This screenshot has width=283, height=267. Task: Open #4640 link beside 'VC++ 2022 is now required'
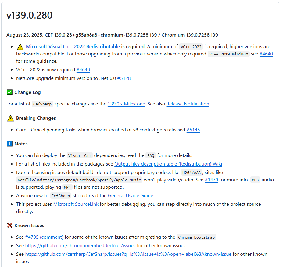pyautogui.click(x=83, y=69)
